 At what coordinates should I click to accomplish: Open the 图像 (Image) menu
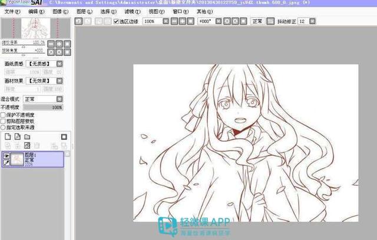60,12
